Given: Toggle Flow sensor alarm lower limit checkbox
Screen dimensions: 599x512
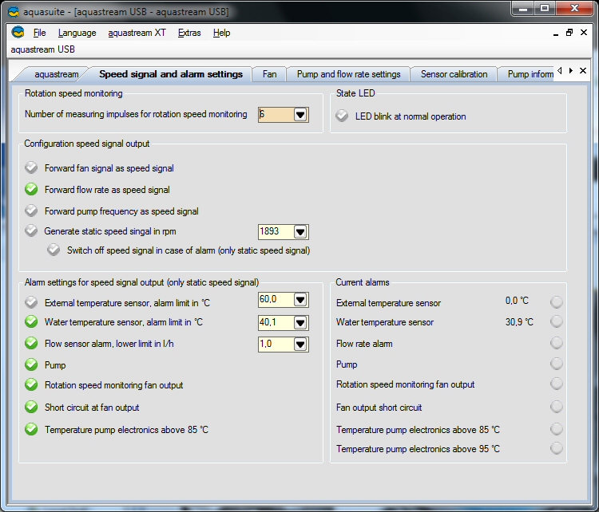Looking at the screenshot, I should 31,343.
